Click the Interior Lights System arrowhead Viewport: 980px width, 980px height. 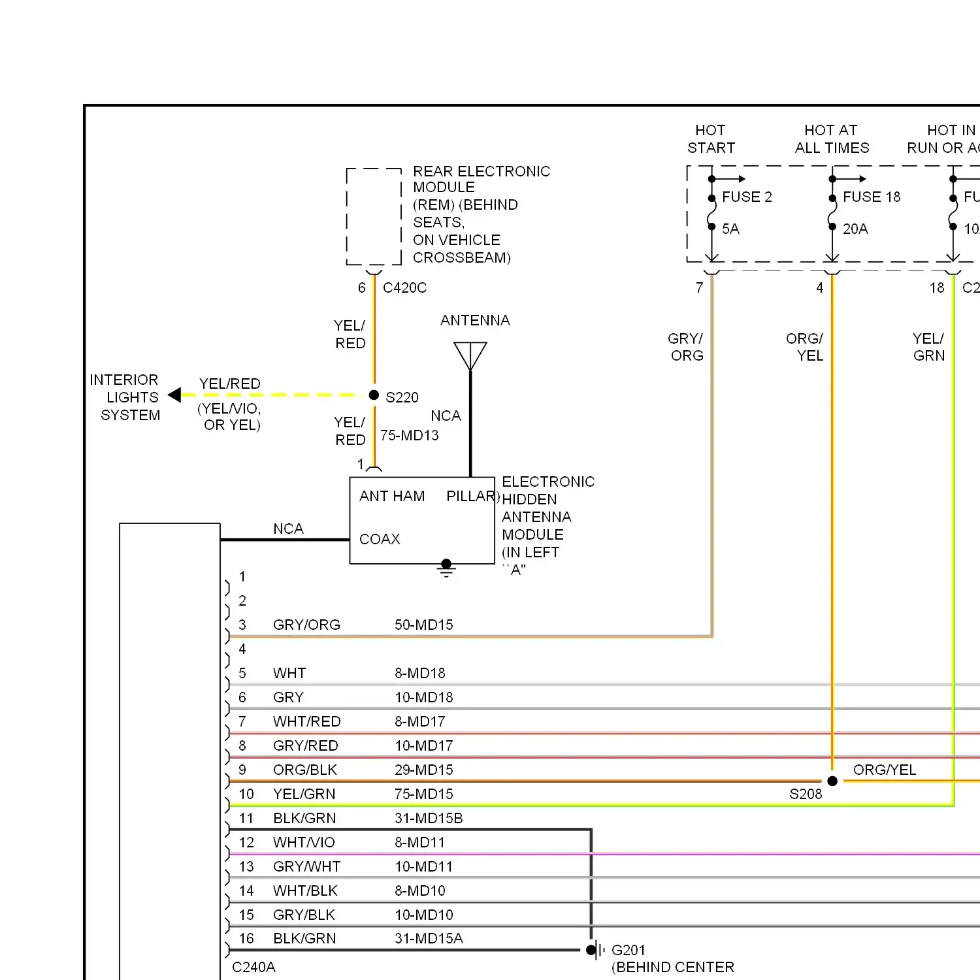coord(174,395)
